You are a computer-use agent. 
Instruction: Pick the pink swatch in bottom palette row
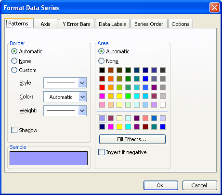click(111, 127)
